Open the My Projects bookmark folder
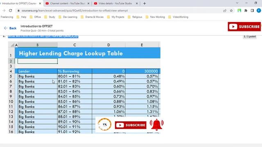 (116, 17)
